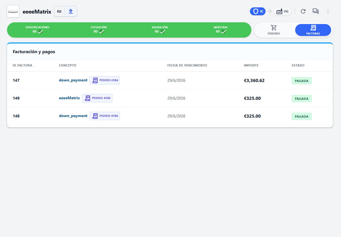Select the OG factory badge
341x237 pixels.
tap(282, 11)
